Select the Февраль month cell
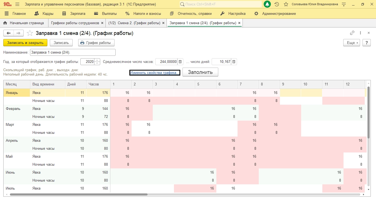 pyautogui.click(x=17, y=109)
